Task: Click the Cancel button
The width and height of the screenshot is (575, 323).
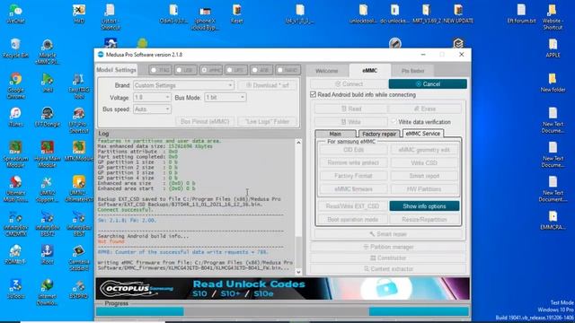Action: (x=428, y=83)
